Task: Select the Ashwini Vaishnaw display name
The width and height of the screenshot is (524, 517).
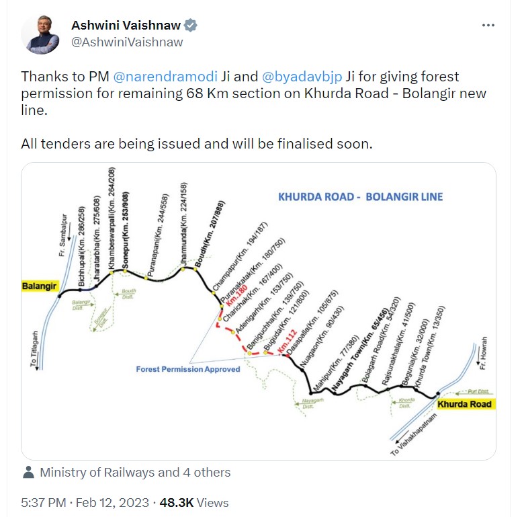Action: 126,26
